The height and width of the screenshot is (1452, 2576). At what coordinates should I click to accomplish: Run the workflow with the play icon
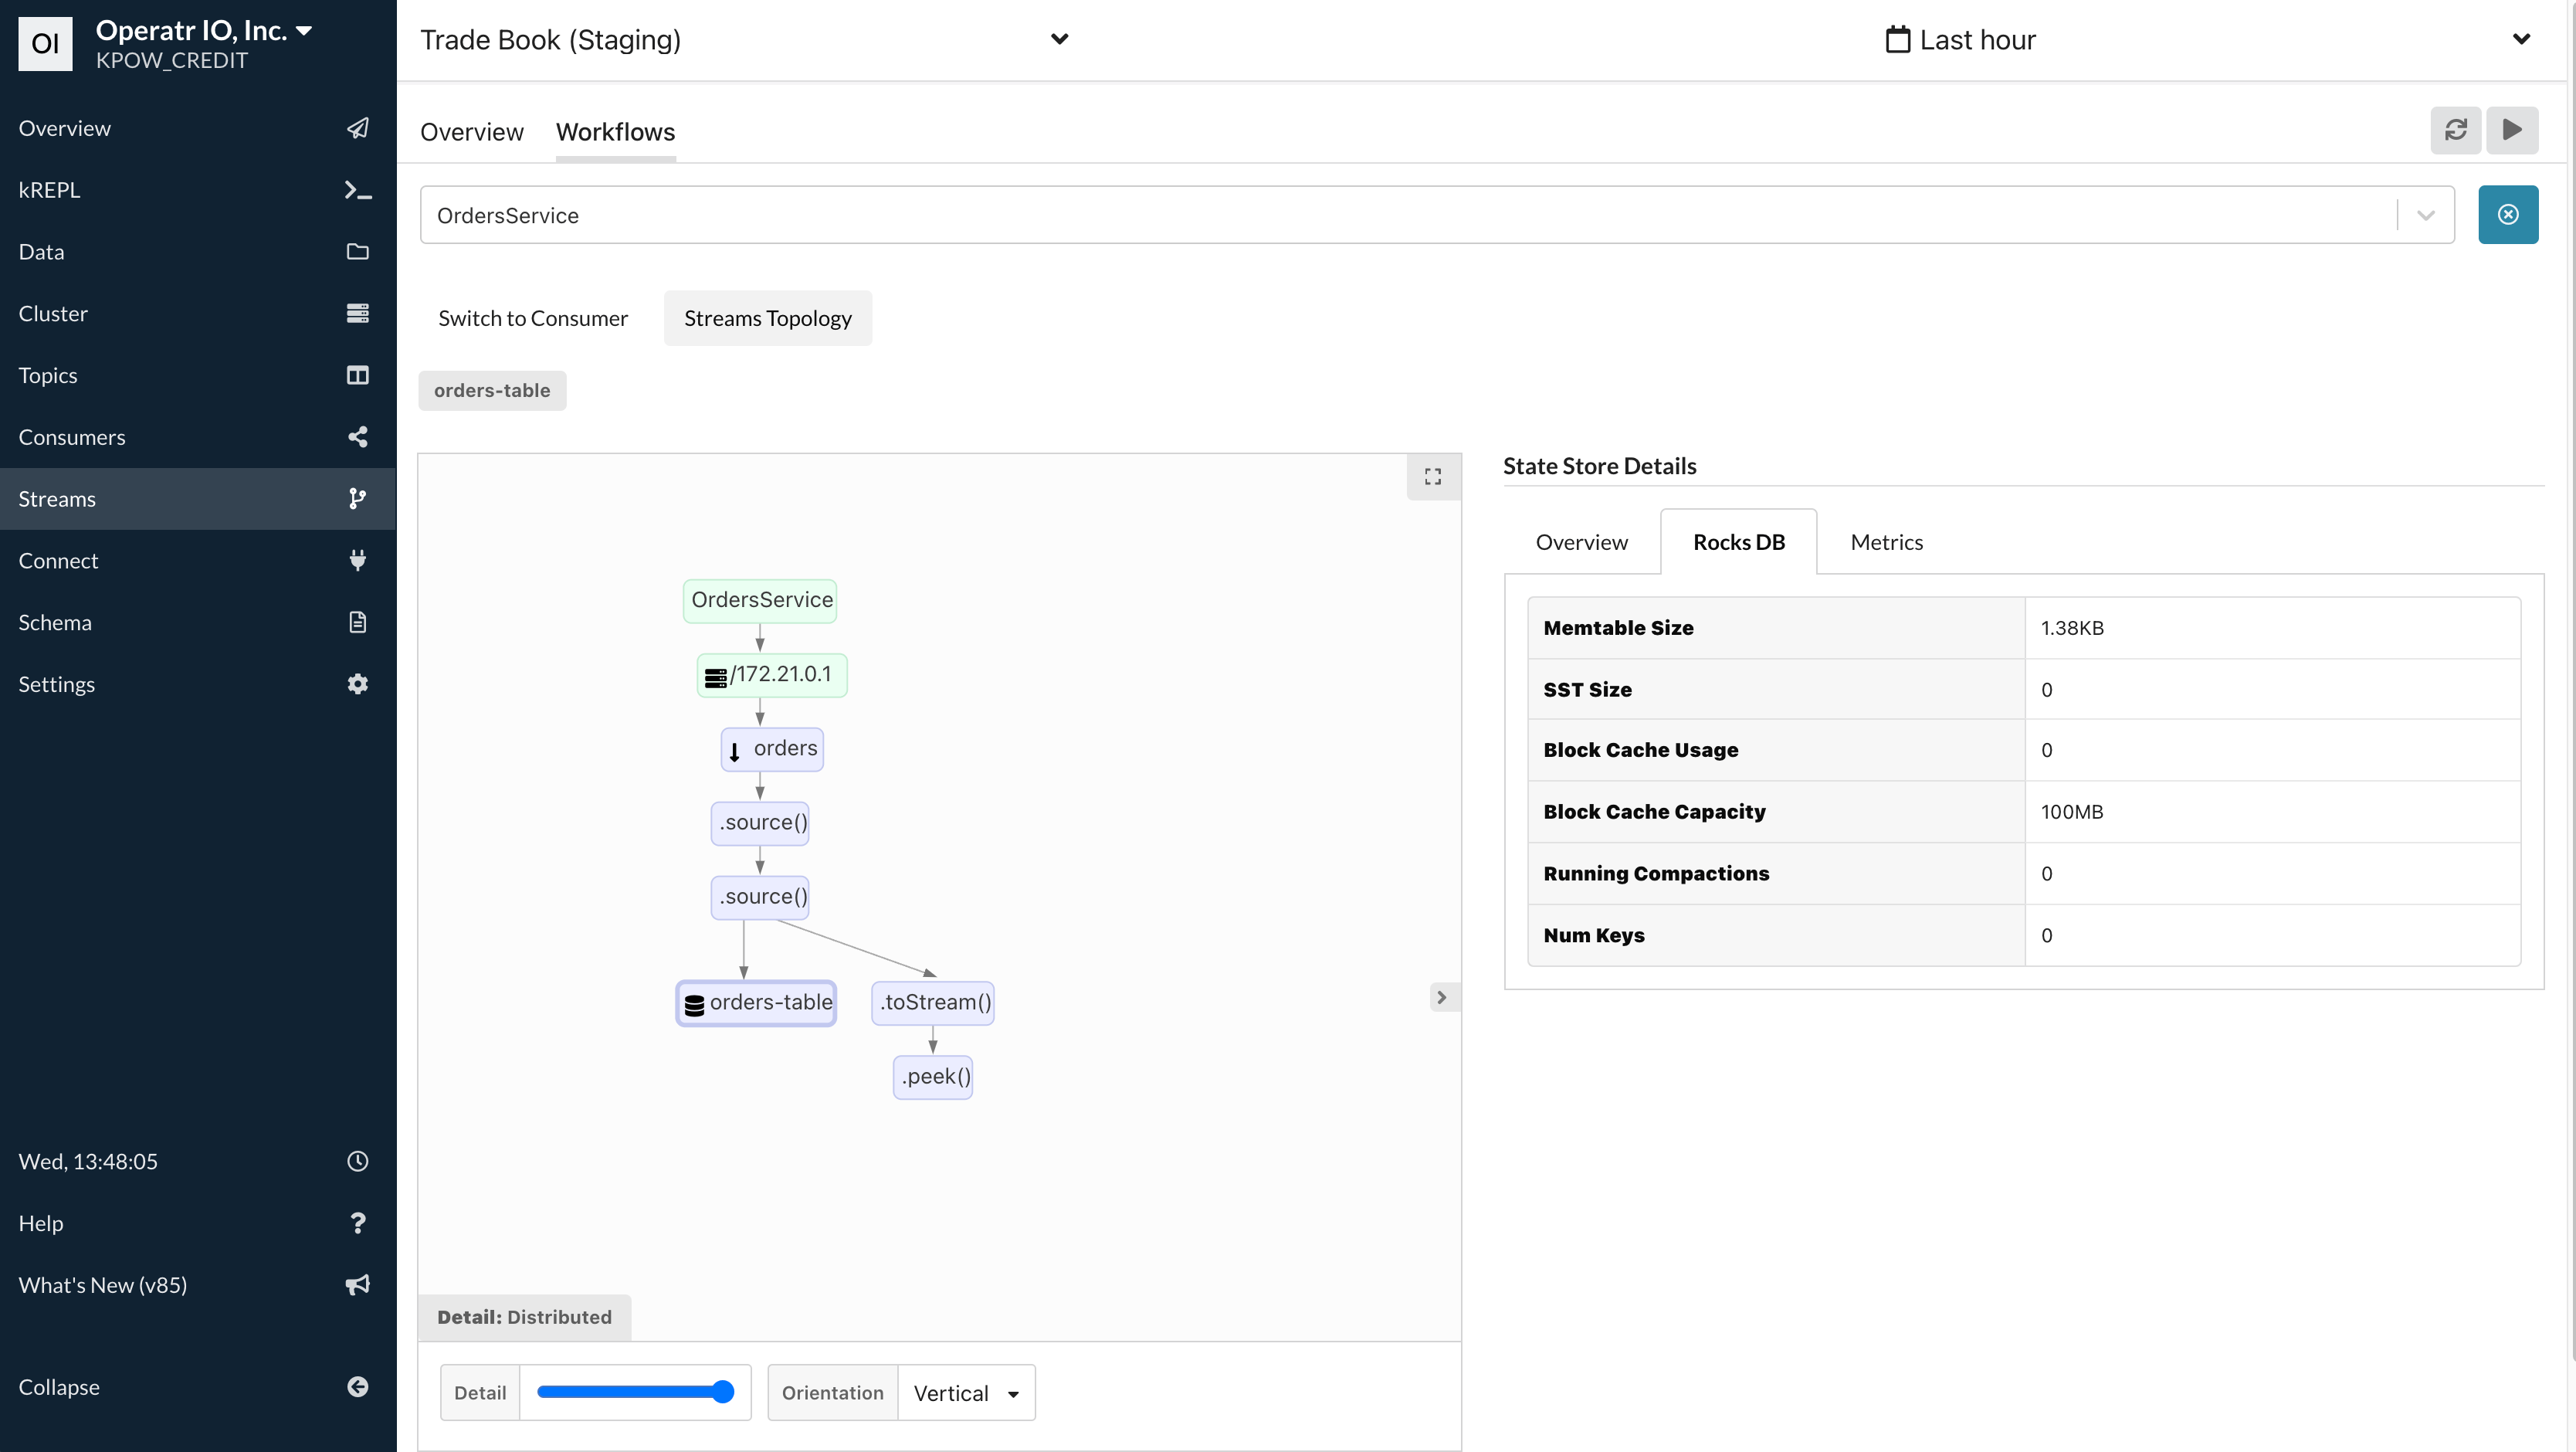tap(2513, 130)
